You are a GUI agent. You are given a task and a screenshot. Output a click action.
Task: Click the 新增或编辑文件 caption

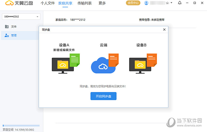[64, 50]
